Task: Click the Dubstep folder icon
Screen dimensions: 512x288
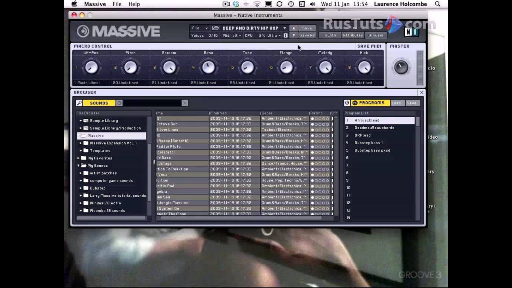Action: [x=86, y=188]
